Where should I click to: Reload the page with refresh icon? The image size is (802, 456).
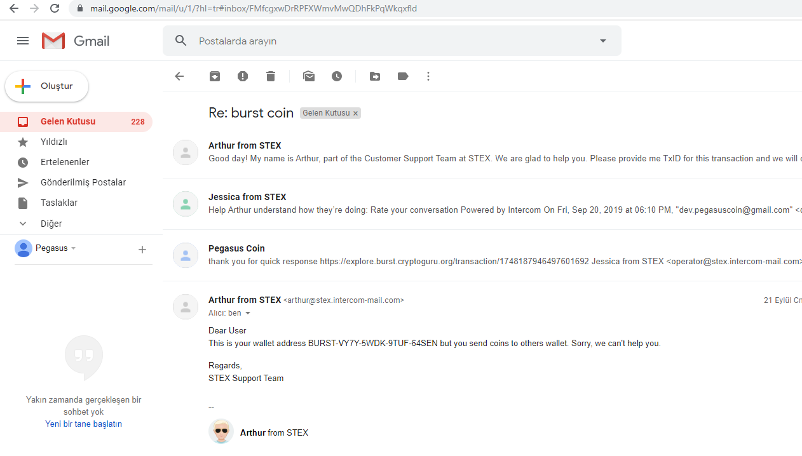[55, 8]
